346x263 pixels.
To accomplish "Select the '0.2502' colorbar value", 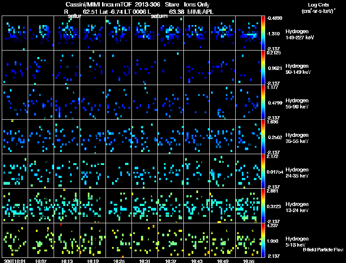I will pos(275,137).
